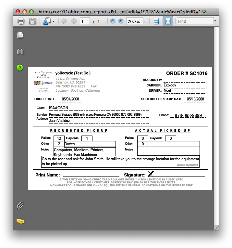Open the Attachments paperclip icon
Viewport: 232px width, 248px height.
coord(20,205)
